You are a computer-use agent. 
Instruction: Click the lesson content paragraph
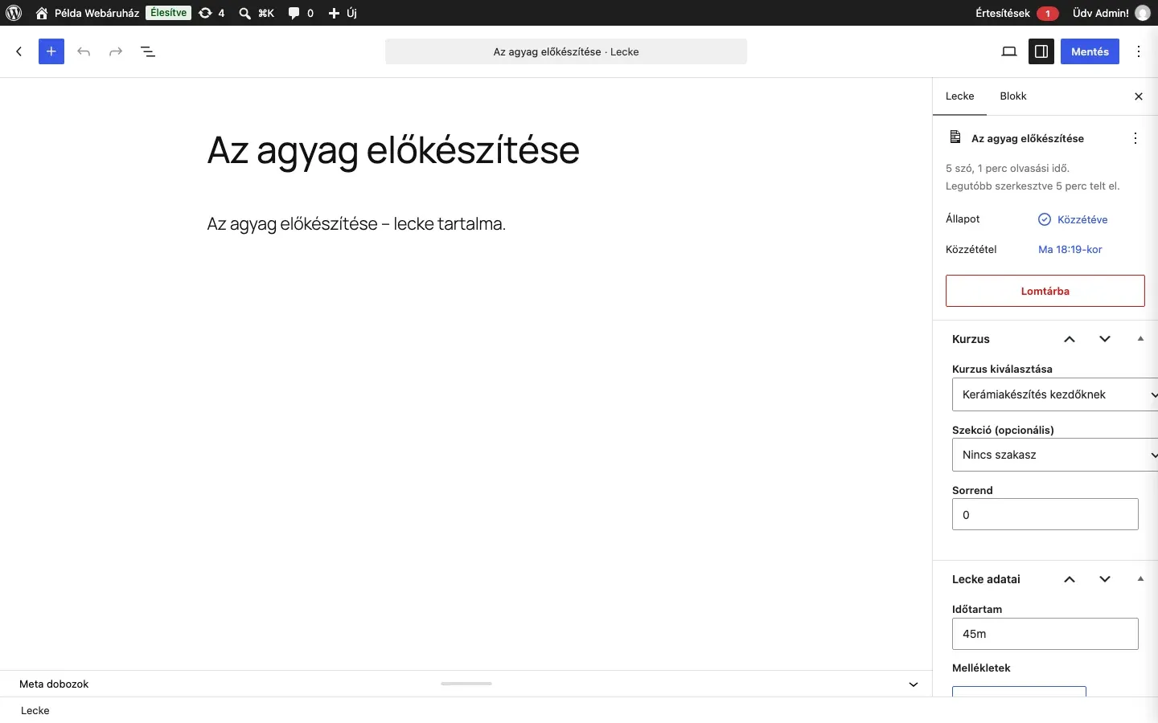click(x=357, y=224)
